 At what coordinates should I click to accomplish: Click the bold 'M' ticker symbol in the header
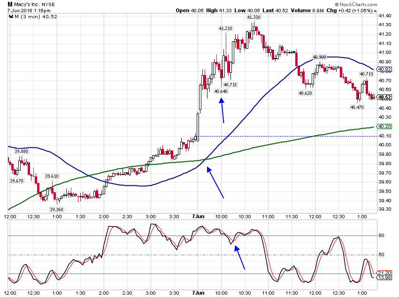[10, 4]
